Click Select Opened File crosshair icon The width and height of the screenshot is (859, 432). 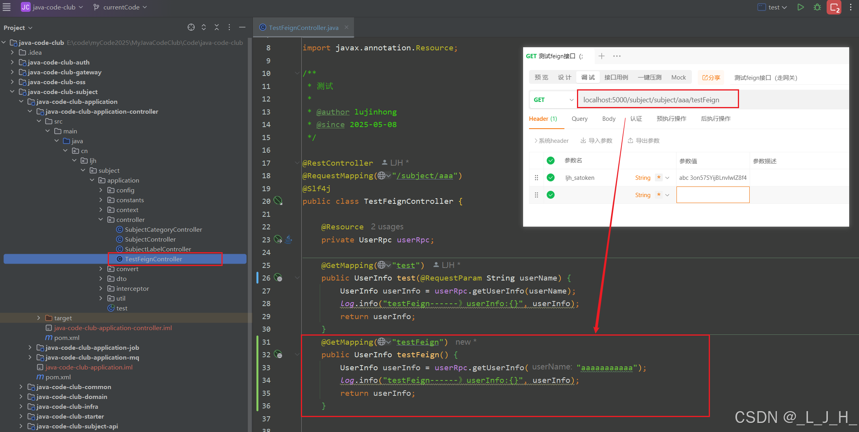191,27
